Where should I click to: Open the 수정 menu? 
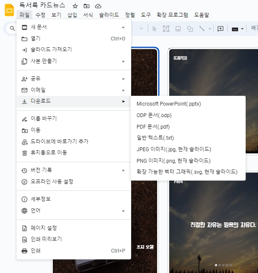(40, 15)
